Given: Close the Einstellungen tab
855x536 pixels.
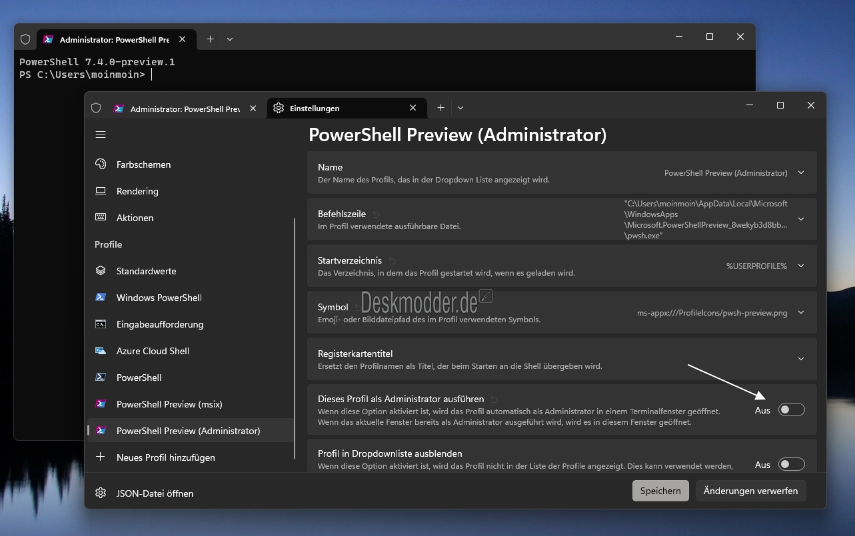Looking at the screenshot, I should [413, 108].
